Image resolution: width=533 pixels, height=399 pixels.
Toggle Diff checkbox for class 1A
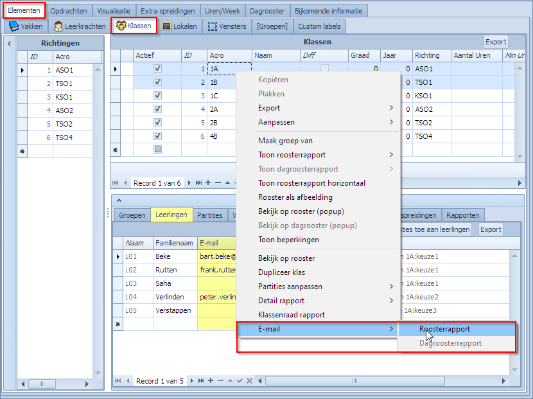click(325, 68)
